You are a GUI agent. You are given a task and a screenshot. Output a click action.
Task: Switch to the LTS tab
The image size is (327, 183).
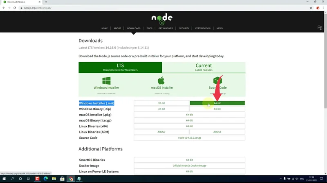120,67
